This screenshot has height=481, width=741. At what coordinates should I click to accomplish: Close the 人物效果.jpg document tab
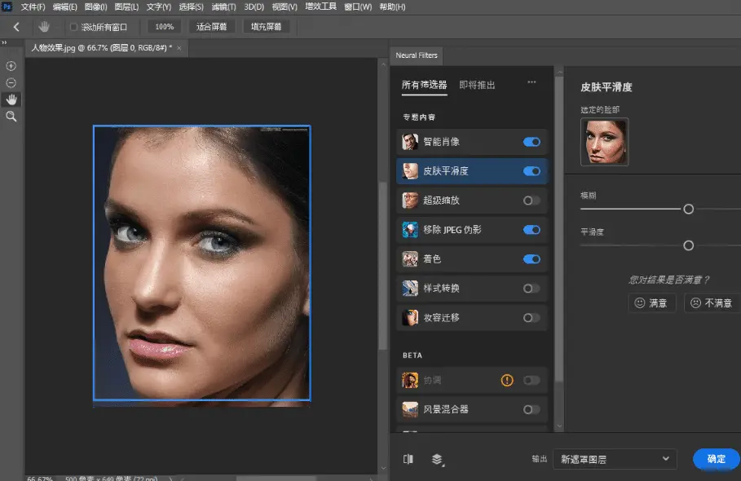pyautogui.click(x=179, y=48)
